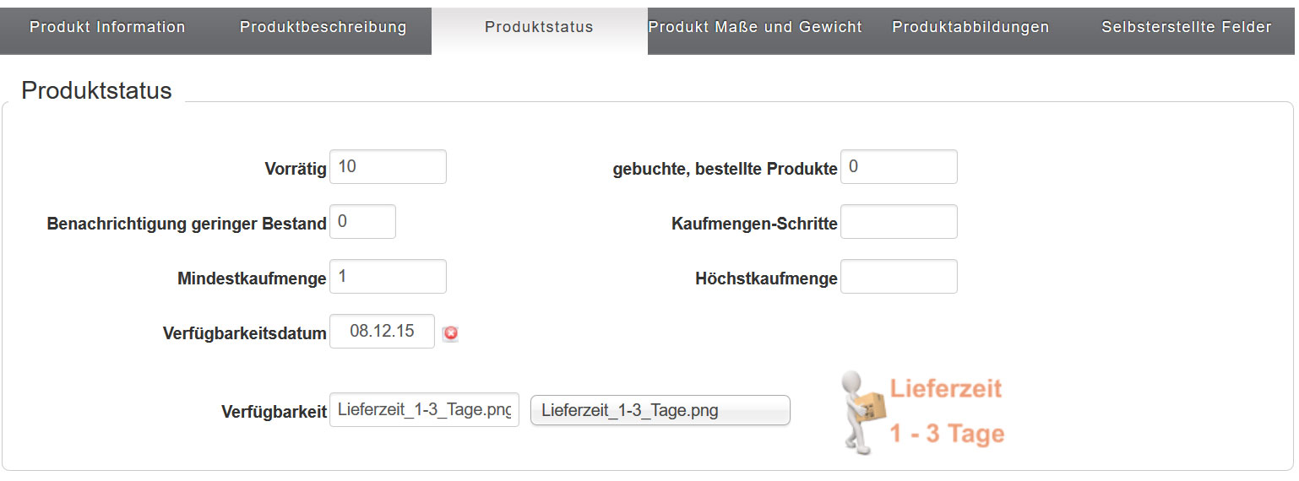Focus the gebuchte, bestellte Produkte field
The width and height of the screenshot is (1299, 481).
899,167
